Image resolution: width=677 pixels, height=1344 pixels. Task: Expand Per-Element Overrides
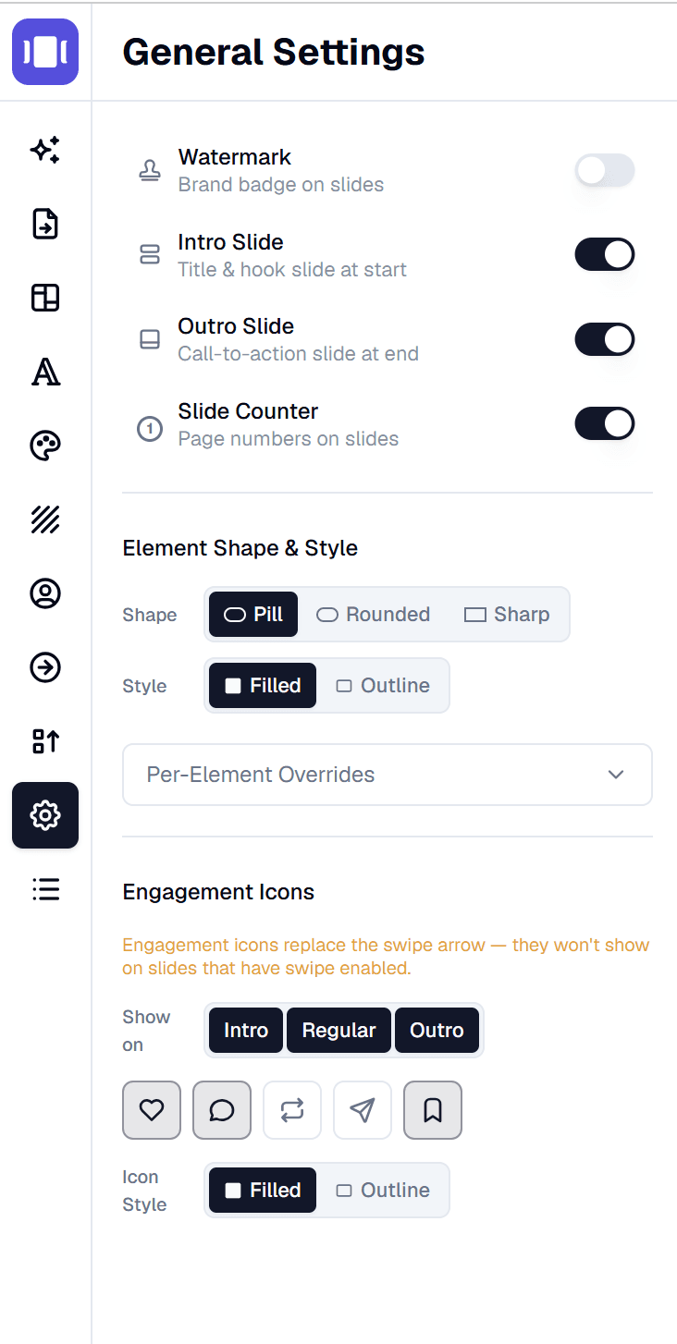click(388, 775)
